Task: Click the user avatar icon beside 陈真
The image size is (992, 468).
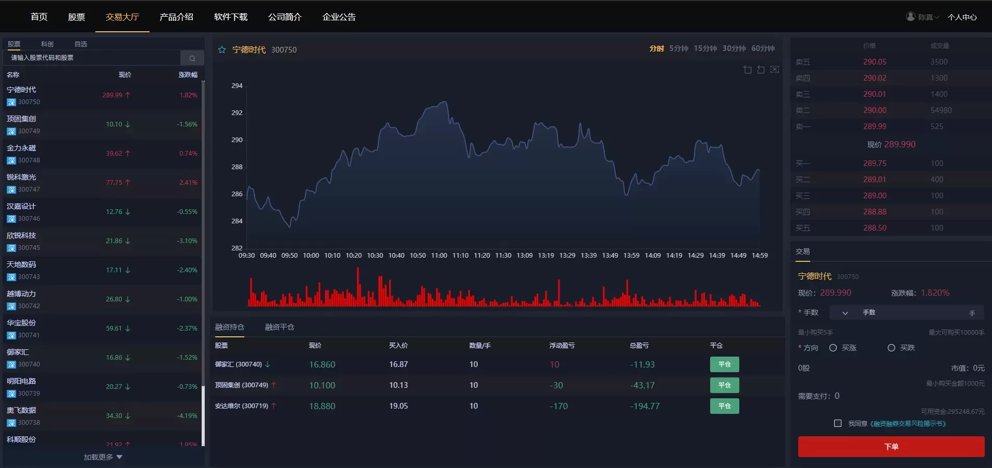Action: [910, 17]
